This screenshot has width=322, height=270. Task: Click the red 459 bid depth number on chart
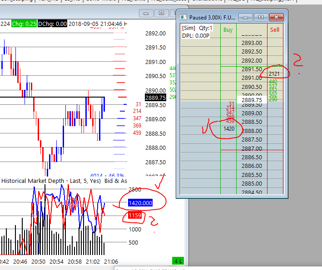(x=137, y=133)
